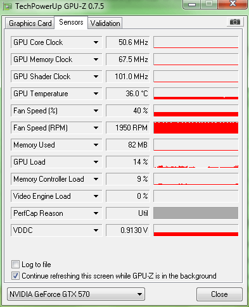Uncheck Continue refreshing in background option

click(x=15, y=275)
